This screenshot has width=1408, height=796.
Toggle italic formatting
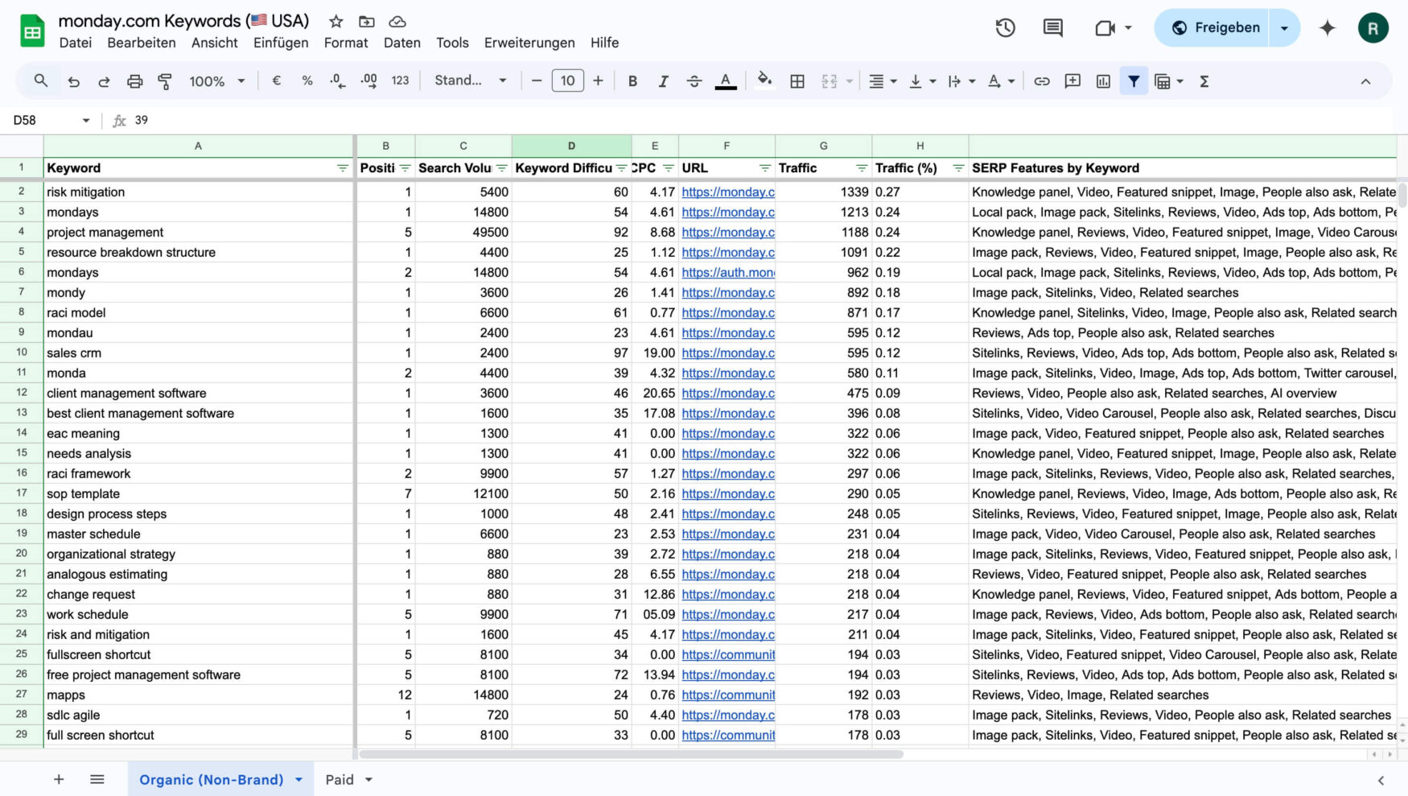663,81
